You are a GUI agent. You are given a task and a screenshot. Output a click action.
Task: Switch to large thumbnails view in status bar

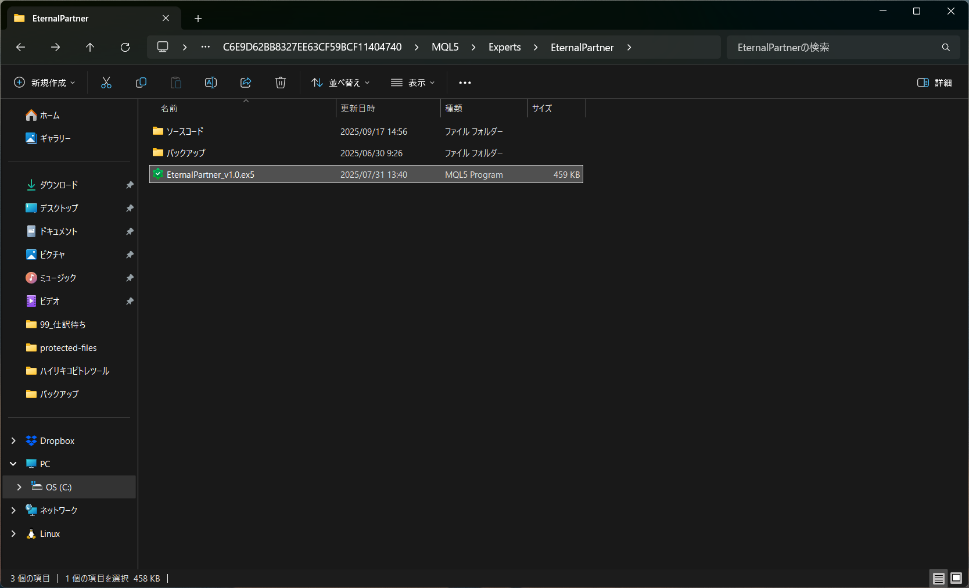pyautogui.click(x=956, y=578)
